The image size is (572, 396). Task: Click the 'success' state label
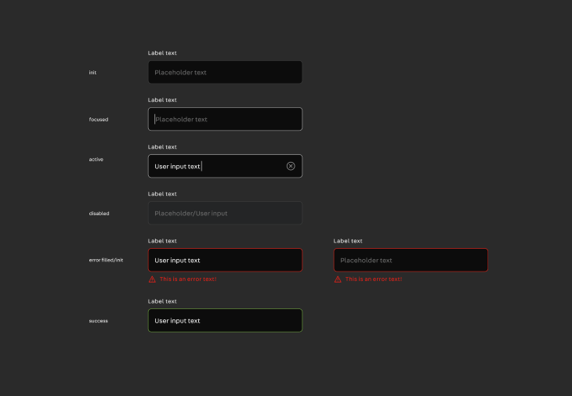click(99, 321)
